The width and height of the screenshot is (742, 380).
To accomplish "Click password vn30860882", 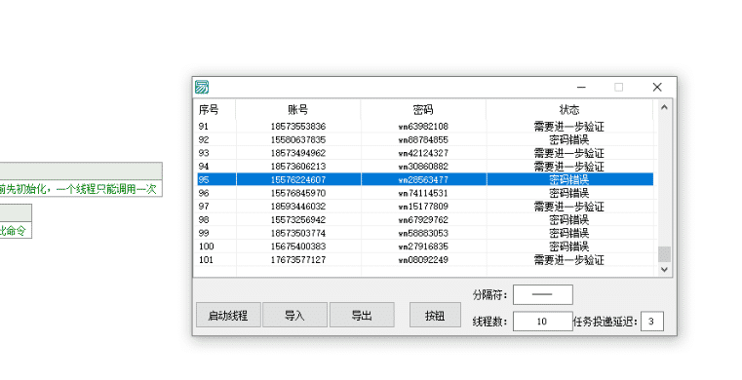I will point(423,167).
